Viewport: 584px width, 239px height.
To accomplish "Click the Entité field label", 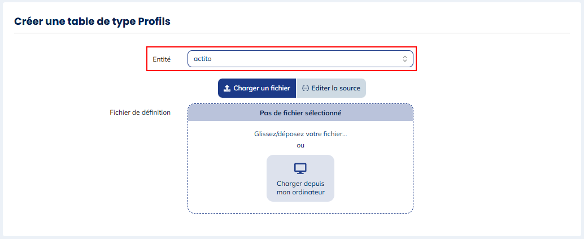I will point(162,59).
